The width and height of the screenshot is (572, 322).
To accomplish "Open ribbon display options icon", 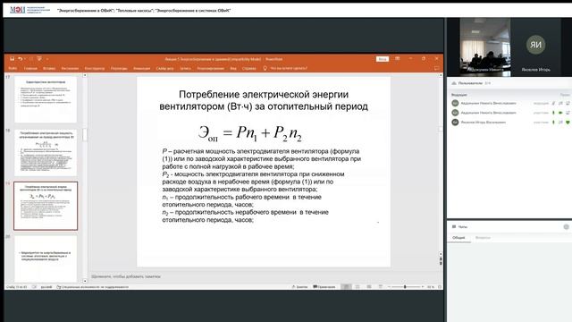I will [x=397, y=58].
